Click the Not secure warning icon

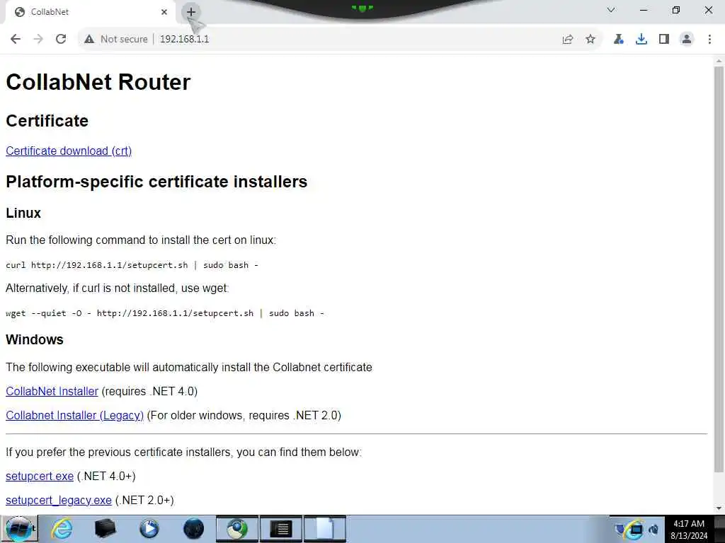(x=89, y=40)
